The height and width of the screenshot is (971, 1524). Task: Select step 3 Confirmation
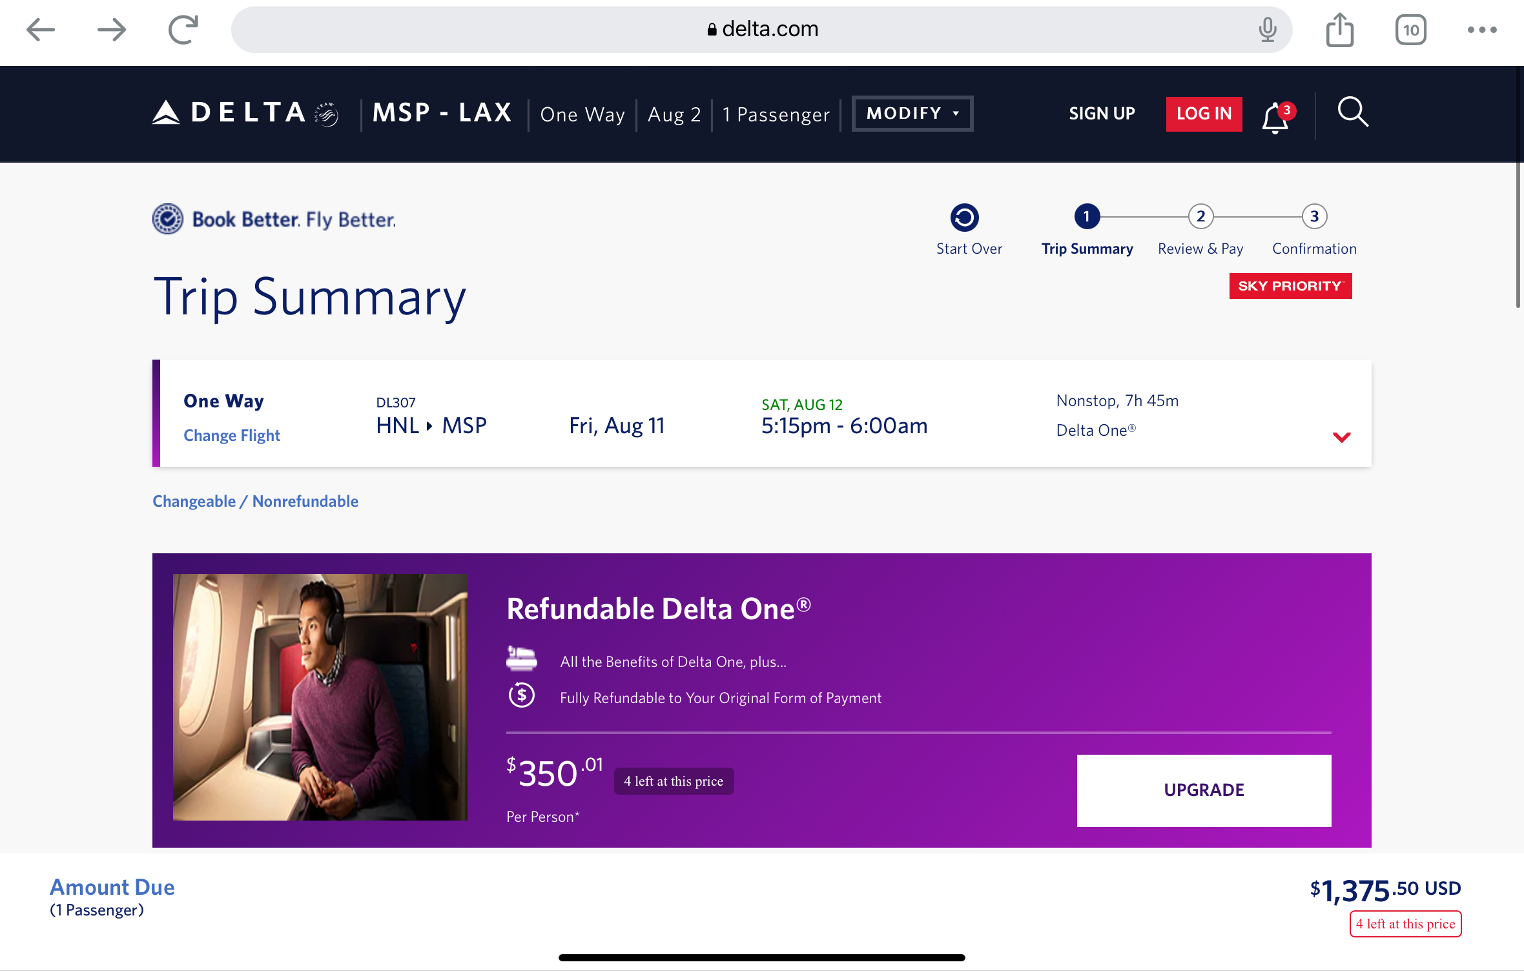(x=1314, y=230)
